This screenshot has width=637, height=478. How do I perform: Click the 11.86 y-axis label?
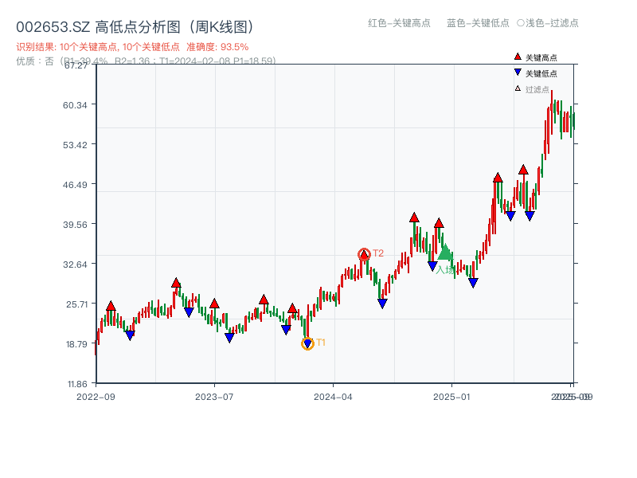[x=77, y=384]
